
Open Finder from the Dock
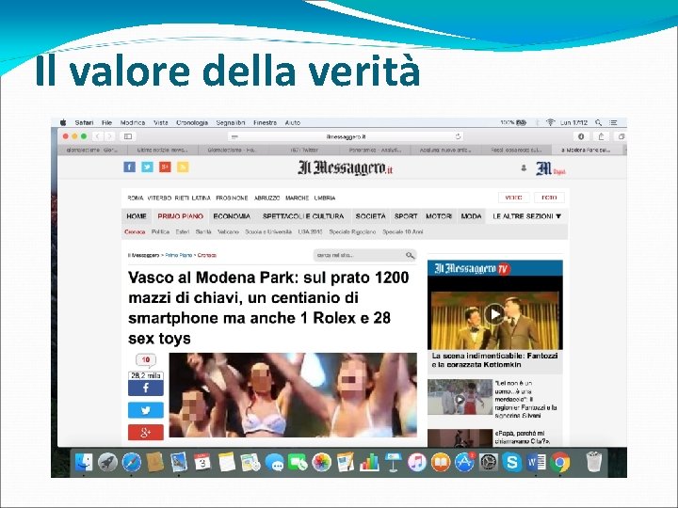[84, 462]
